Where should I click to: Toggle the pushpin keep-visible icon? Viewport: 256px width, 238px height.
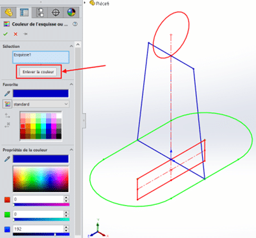[25, 34]
